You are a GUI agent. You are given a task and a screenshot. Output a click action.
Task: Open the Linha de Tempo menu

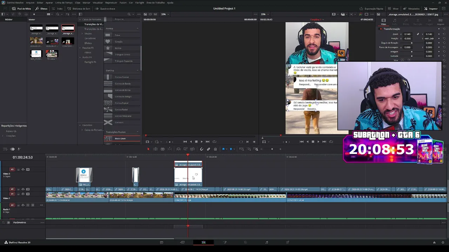(64, 2)
